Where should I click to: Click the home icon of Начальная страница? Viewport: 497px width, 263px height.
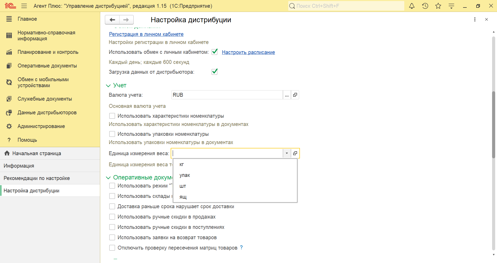pyautogui.click(x=7, y=153)
